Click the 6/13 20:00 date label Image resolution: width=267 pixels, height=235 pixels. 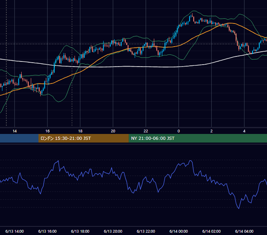pos(113,231)
